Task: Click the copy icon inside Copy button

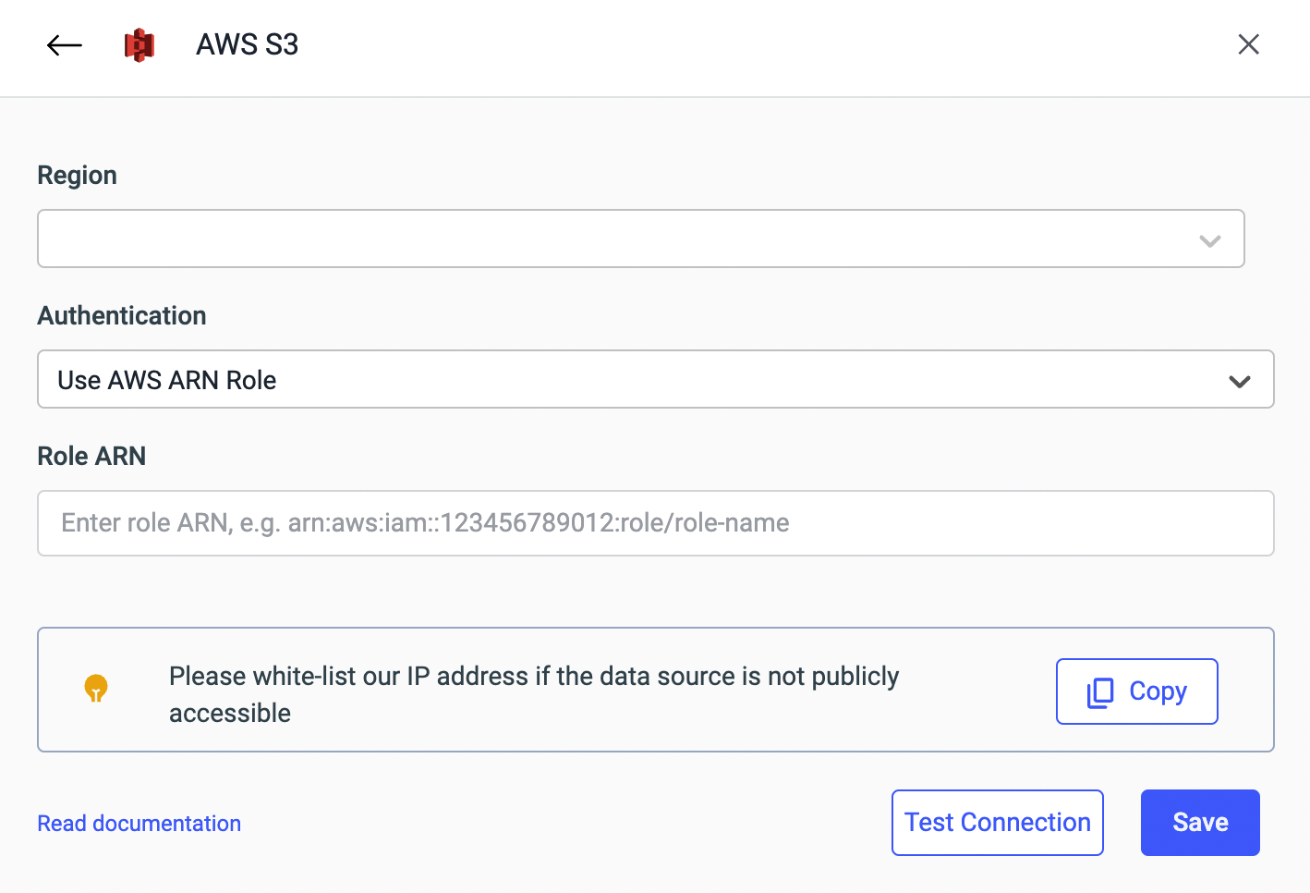Action: (x=1100, y=692)
